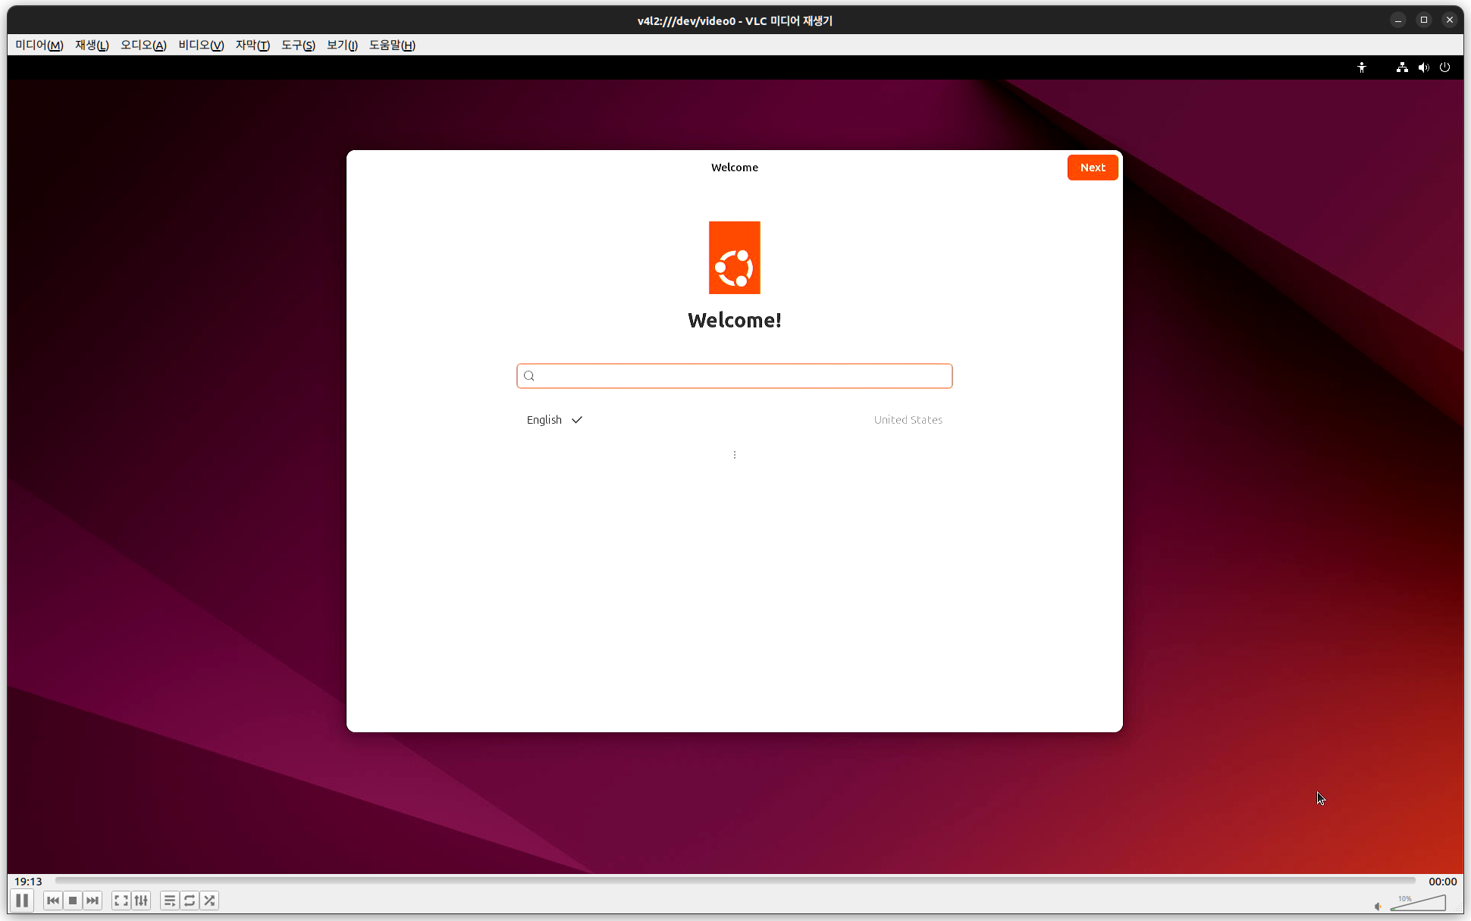
Task: Stop playback with the stop button
Action: 73,901
